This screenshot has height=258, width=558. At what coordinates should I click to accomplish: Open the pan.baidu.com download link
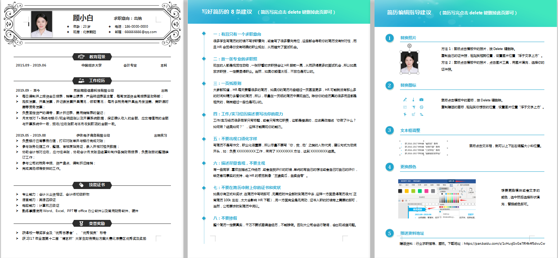tap(504, 244)
